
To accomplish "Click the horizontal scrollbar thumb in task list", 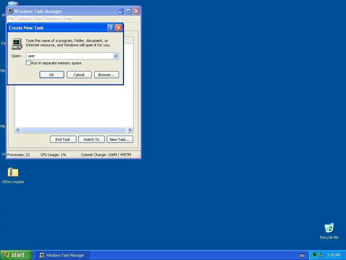I will 73,130.
